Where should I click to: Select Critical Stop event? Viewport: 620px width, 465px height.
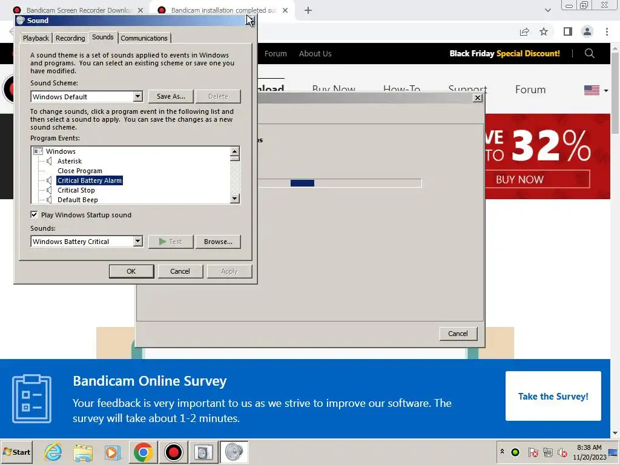76,190
